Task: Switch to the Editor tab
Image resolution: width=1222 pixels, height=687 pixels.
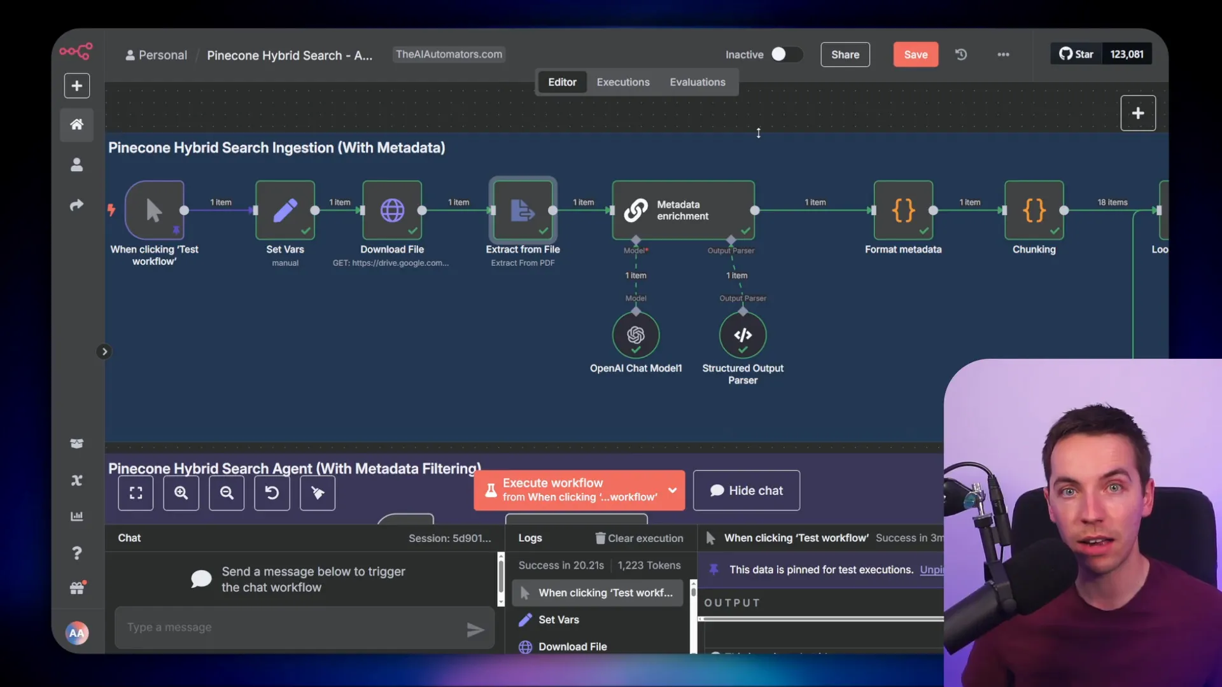Action: click(562, 82)
